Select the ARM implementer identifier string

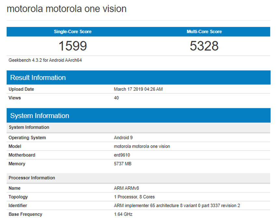point(177,206)
